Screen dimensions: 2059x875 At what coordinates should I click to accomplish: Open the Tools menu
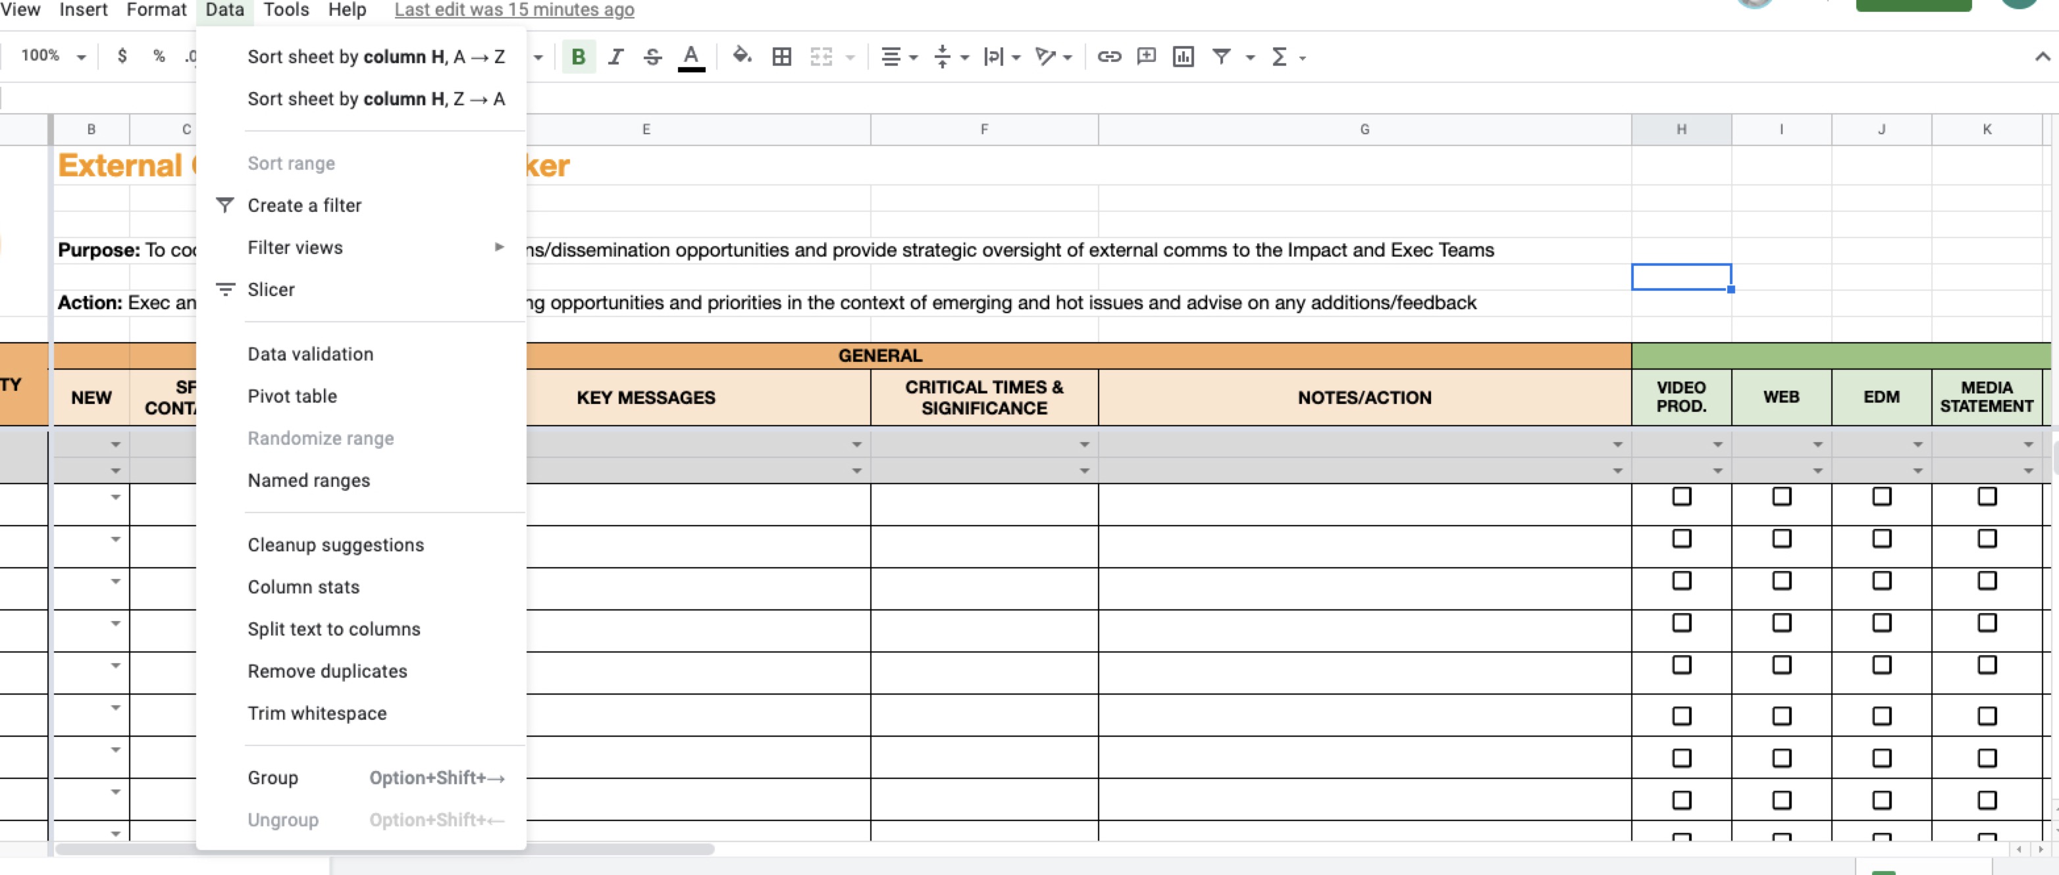click(286, 10)
